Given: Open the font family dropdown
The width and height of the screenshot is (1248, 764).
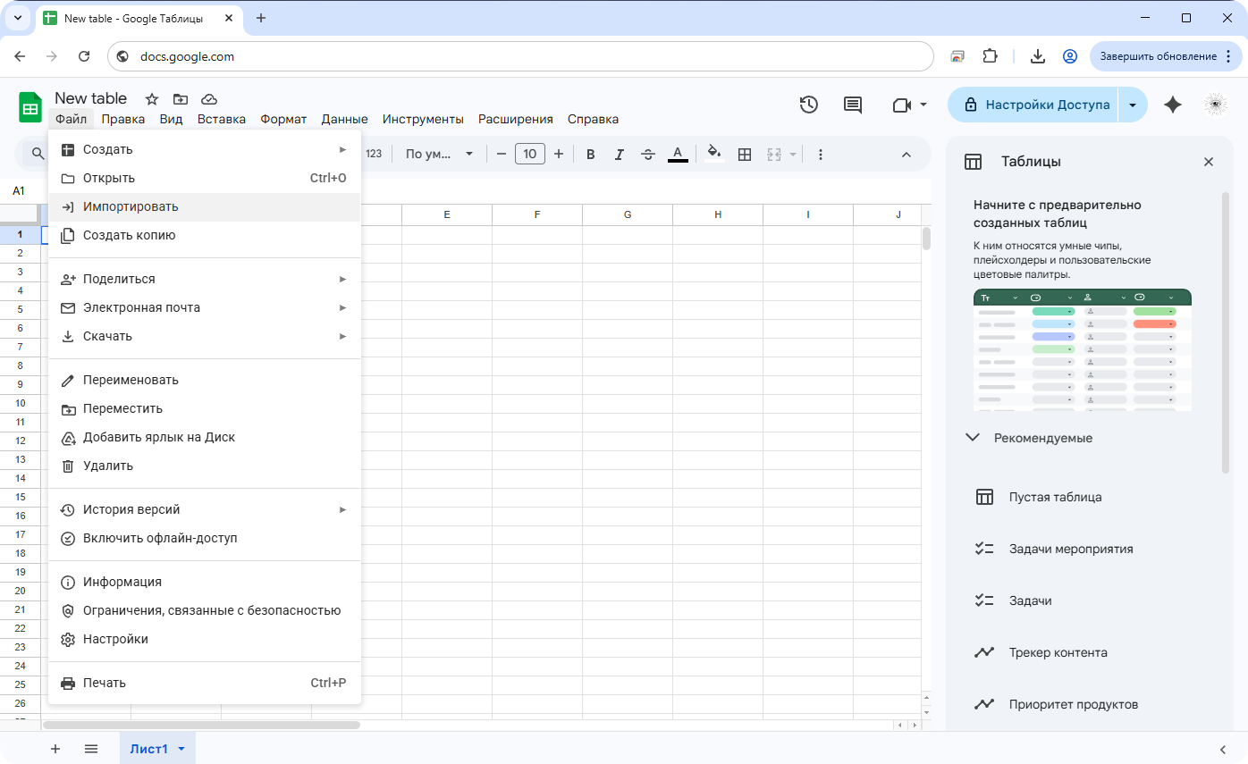Looking at the screenshot, I should (439, 155).
